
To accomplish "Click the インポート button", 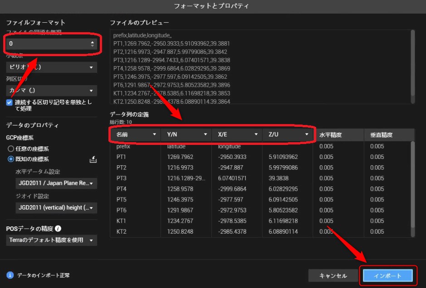I will pyautogui.click(x=387, y=275).
